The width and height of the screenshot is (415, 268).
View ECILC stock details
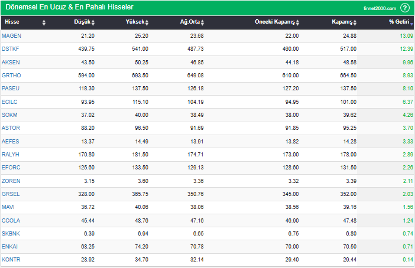tap(11, 102)
